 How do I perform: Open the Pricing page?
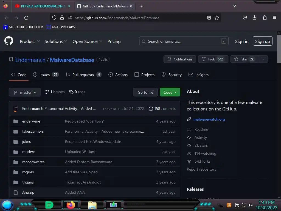pyautogui.click(x=114, y=41)
